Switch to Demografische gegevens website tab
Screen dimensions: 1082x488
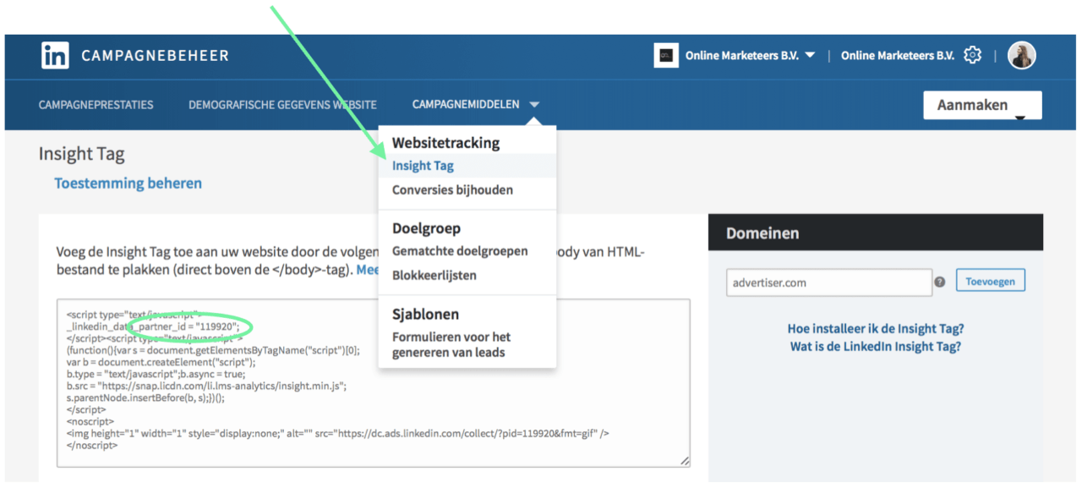(282, 105)
